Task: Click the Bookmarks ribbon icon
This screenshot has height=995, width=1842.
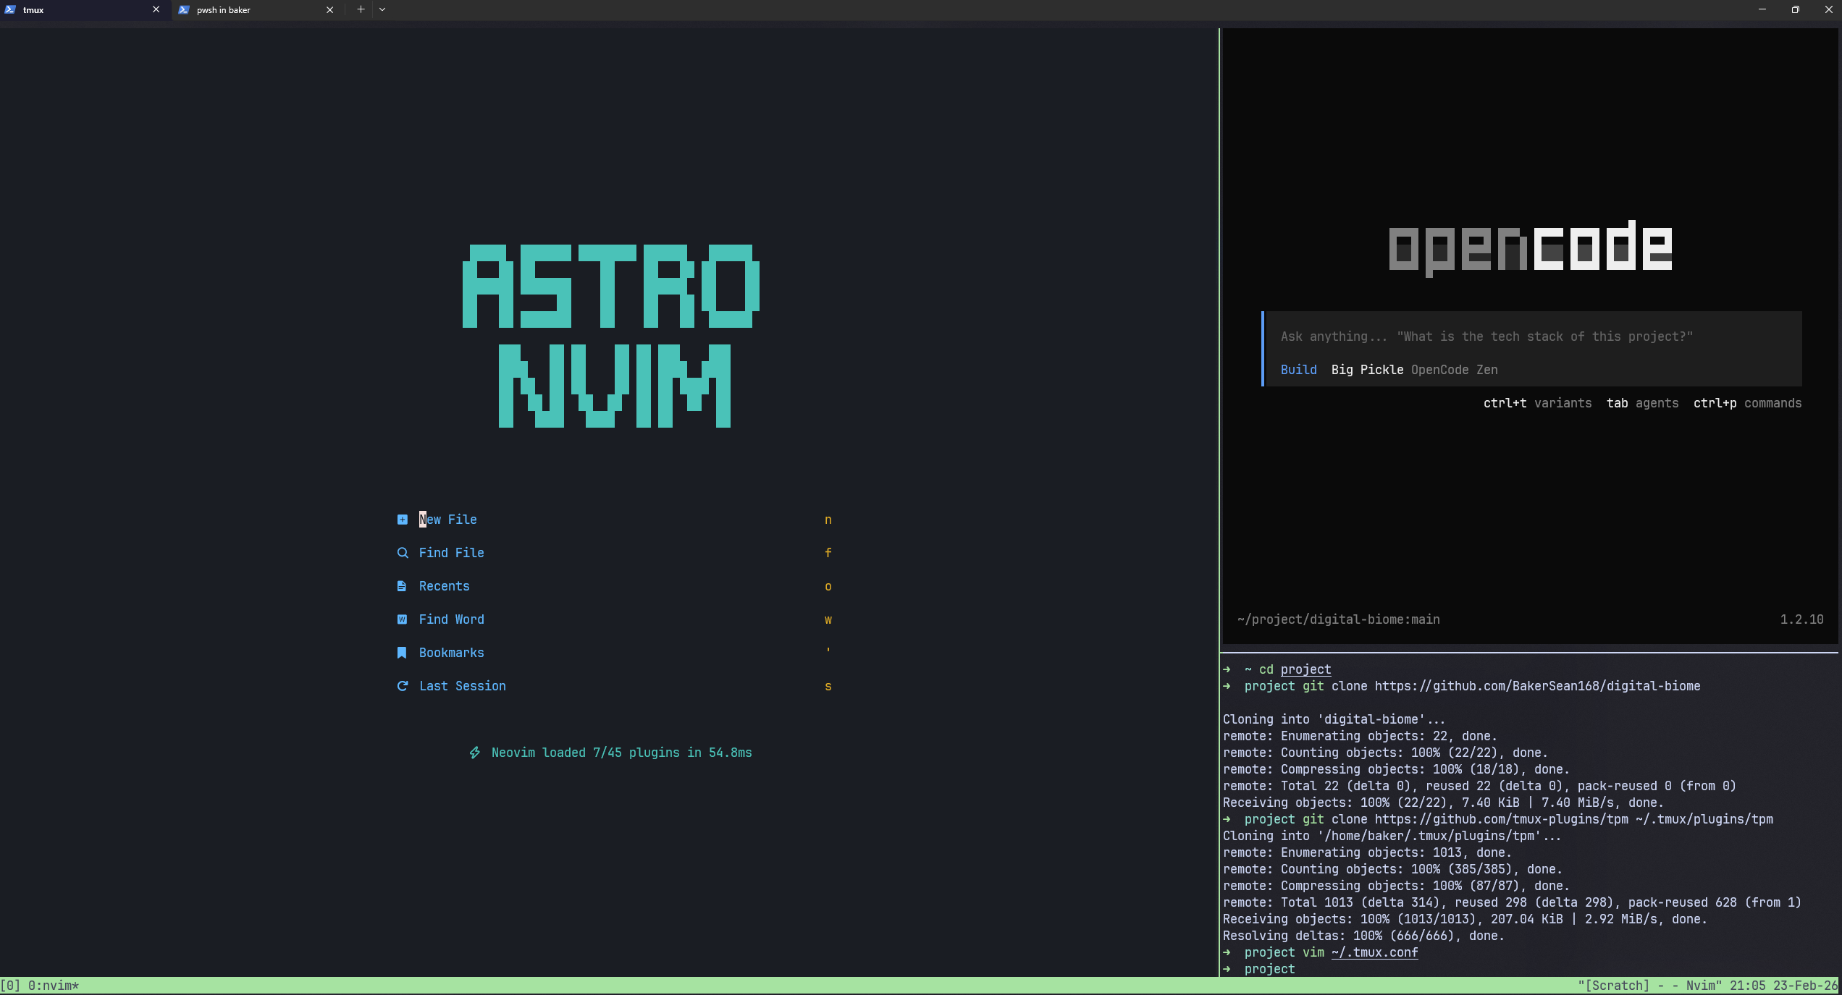Action: (x=402, y=653)
